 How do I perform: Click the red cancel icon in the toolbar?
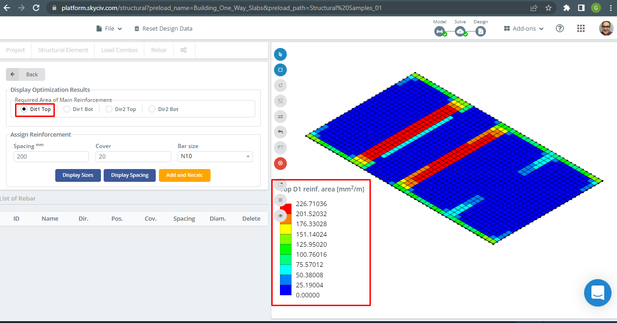click(280, 163)
